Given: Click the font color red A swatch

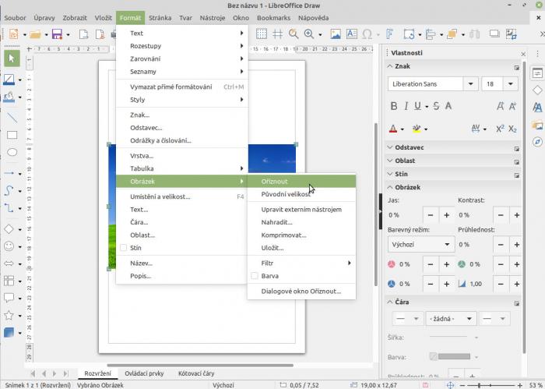Looking at the screenshot, I should pyautogui.click(x=392, y=129).
